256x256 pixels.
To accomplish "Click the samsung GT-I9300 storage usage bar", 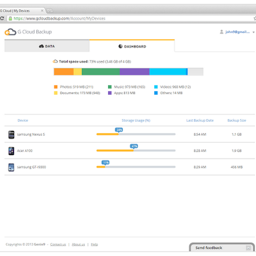I will coord(136,167).
